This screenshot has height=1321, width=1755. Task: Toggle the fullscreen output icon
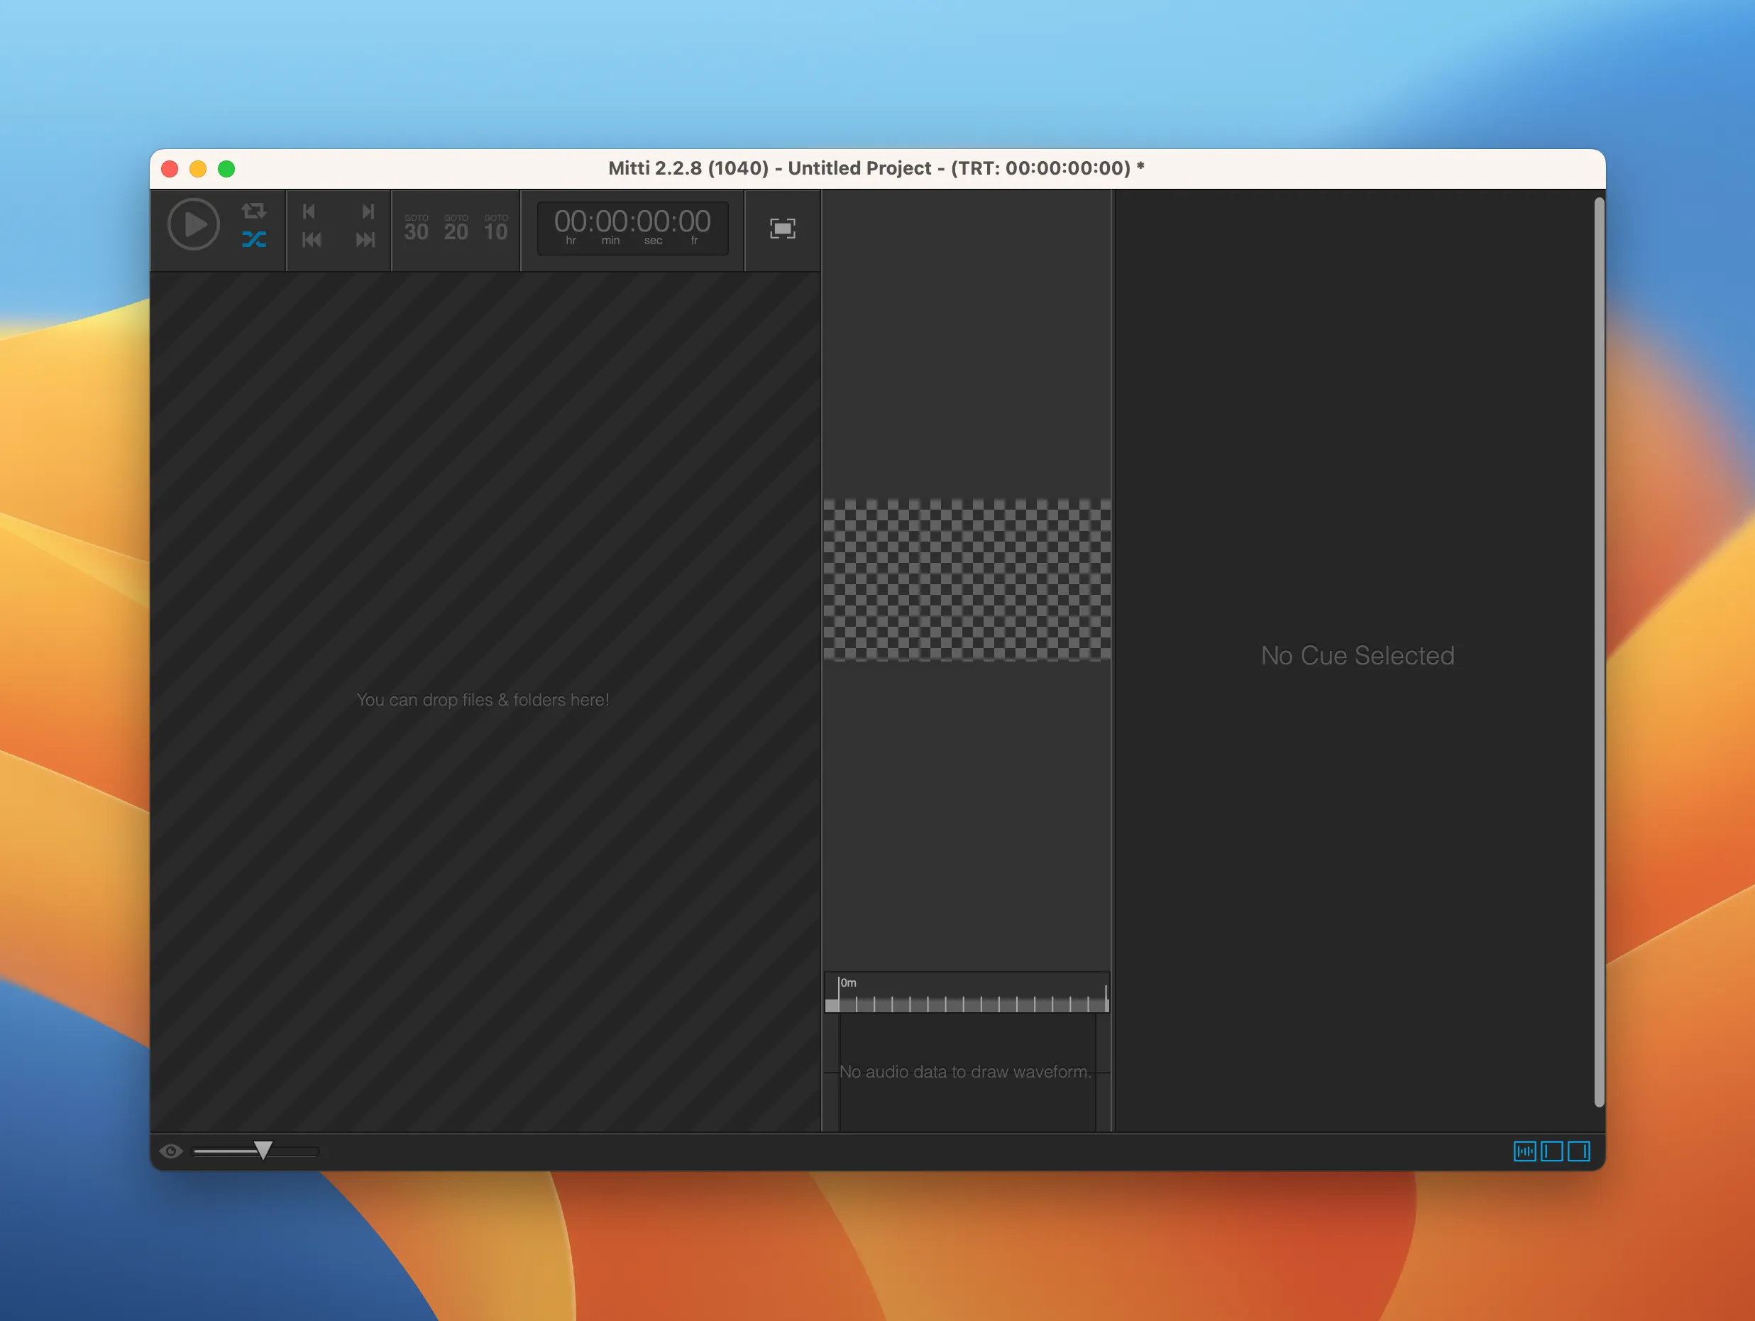click(782, 229)
